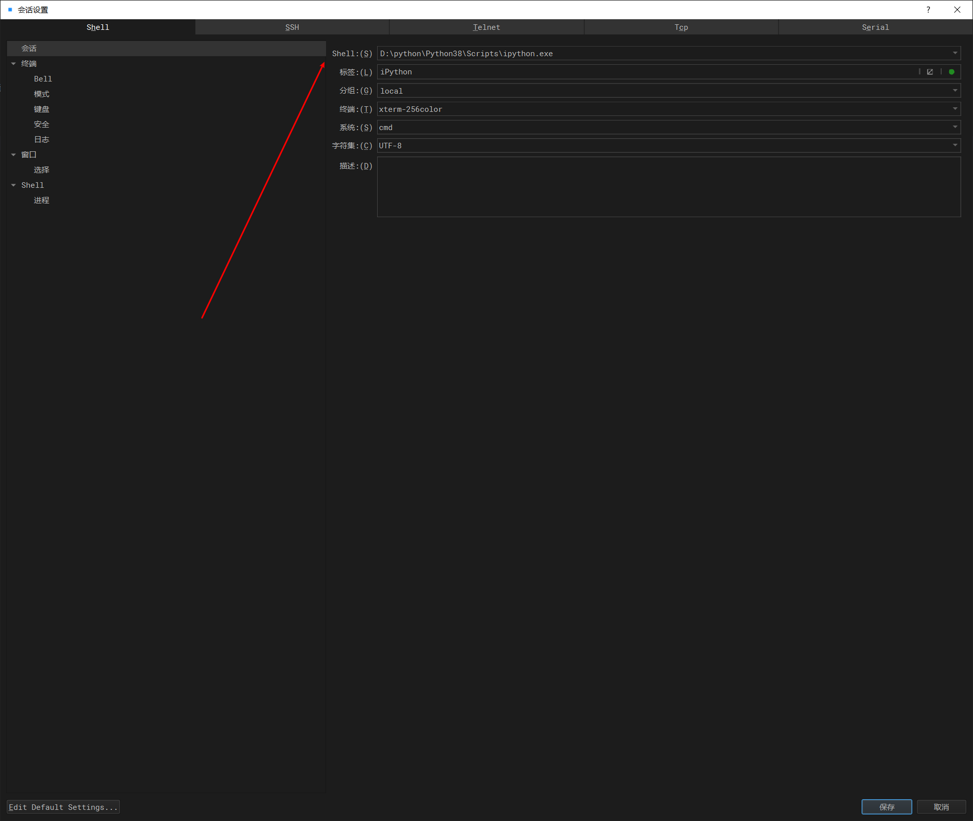
Task: Open the 分组 group dropdown
Action: [955, 91]
